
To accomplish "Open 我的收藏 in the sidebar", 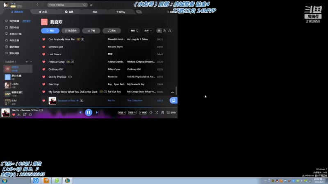I will click(14, 21).
